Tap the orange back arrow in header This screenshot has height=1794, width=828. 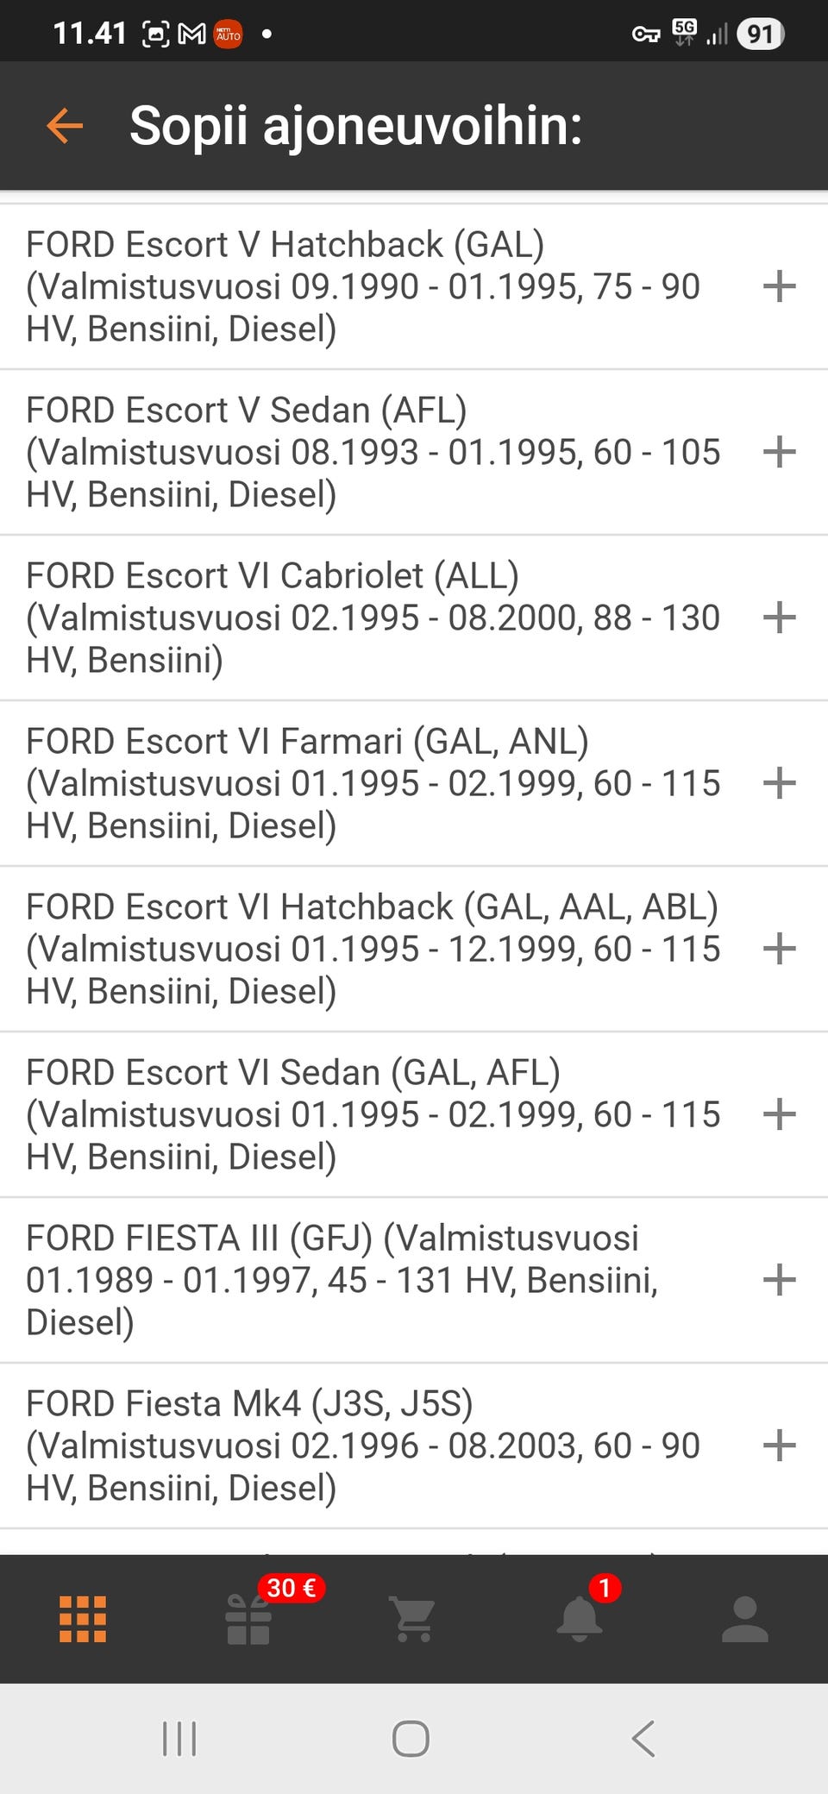65,126
